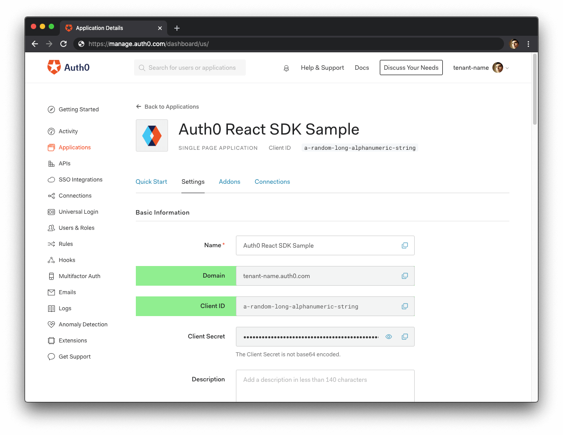Click the Connections share icon in sidebar
Image resolution: width=563 pixels, height=435 pixels.
(x=51, y=196)
